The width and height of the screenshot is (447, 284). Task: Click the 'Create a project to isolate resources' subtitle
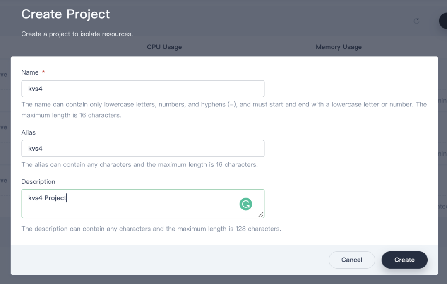(x=77, y=34)
